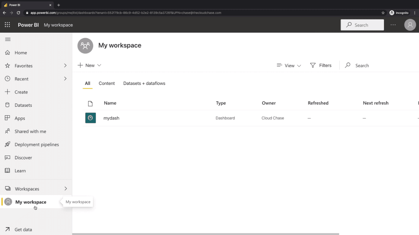Click the Recent clock icon
Viewport: 419px width, 235px height.
tap(7, 79)
